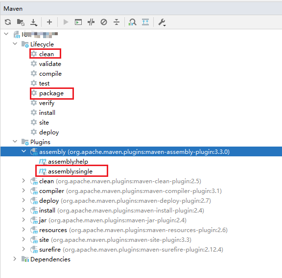Viewport: 282px width, 278px height.
Task: Click the Download Sources and Documentation icon
Action: coord(34,22)
